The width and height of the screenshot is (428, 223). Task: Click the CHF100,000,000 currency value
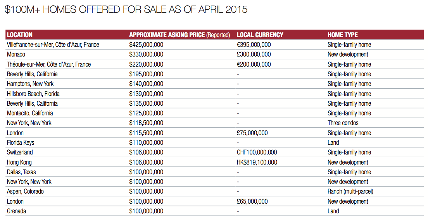click(257, 152)
